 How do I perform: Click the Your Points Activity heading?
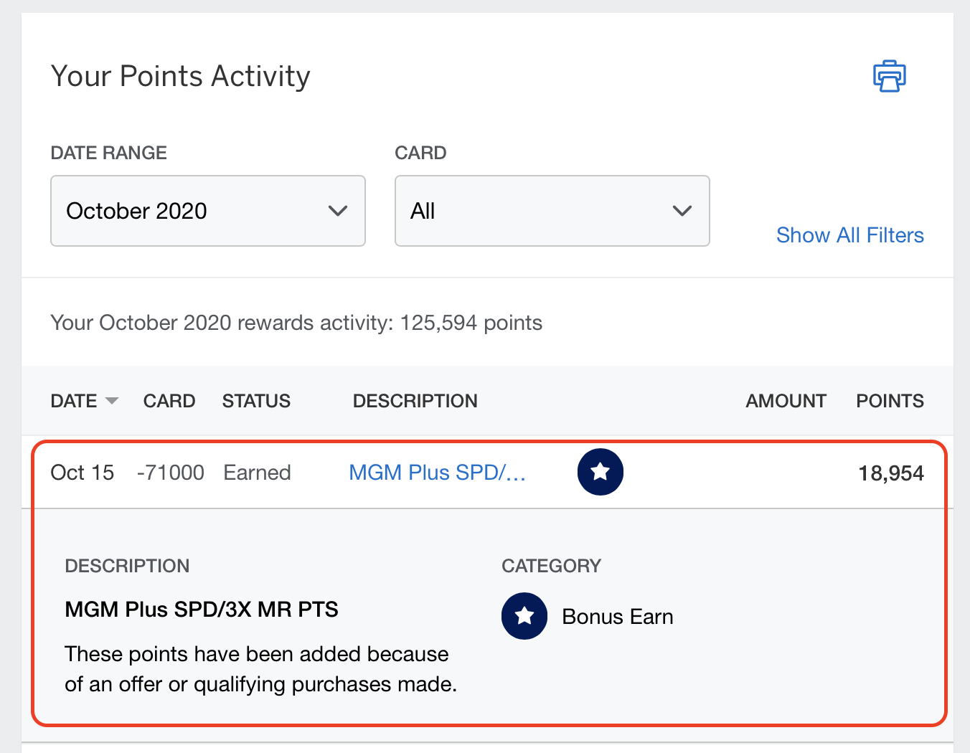click(x=181, y=76)
